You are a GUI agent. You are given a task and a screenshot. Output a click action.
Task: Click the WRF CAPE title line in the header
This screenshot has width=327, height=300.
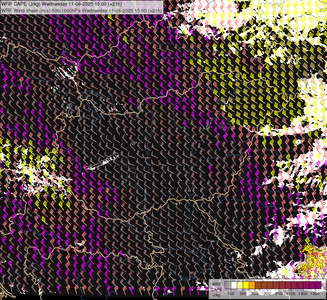click(x=61, y=4)
